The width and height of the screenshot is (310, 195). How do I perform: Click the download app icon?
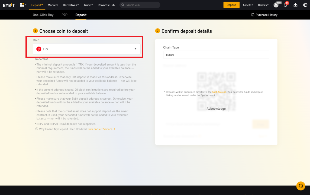click(x=295, y=5)
